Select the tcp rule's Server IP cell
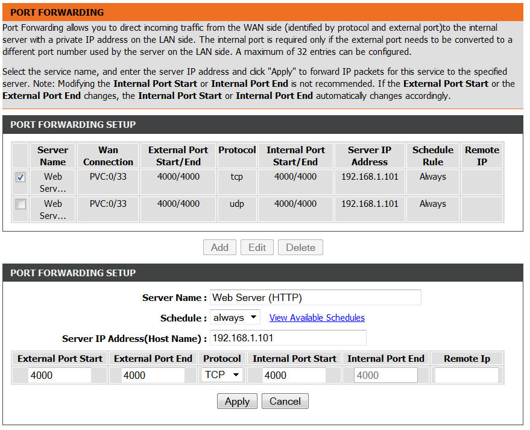Image resolution: width=530 pixels, height=430 pixels. [370, 177]
